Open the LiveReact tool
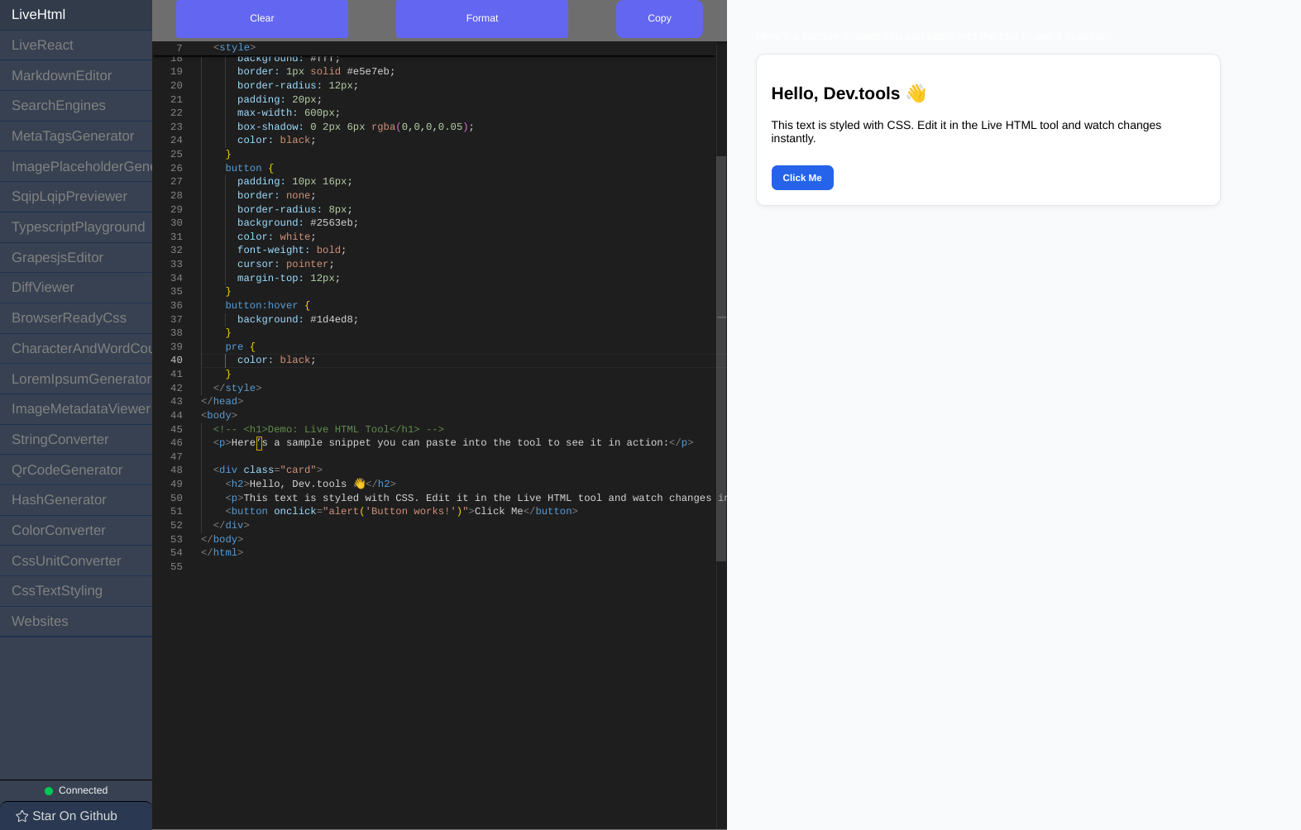This screenshot has height=830, width=1301. 76,45
